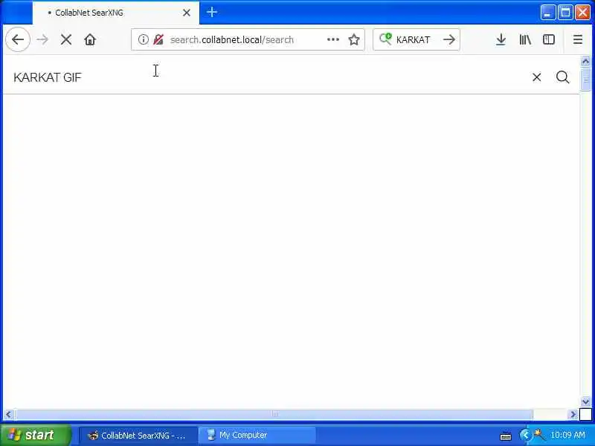The image size is (595, 446).
Task: Open the library bookmarks and history
Action: 525,39
